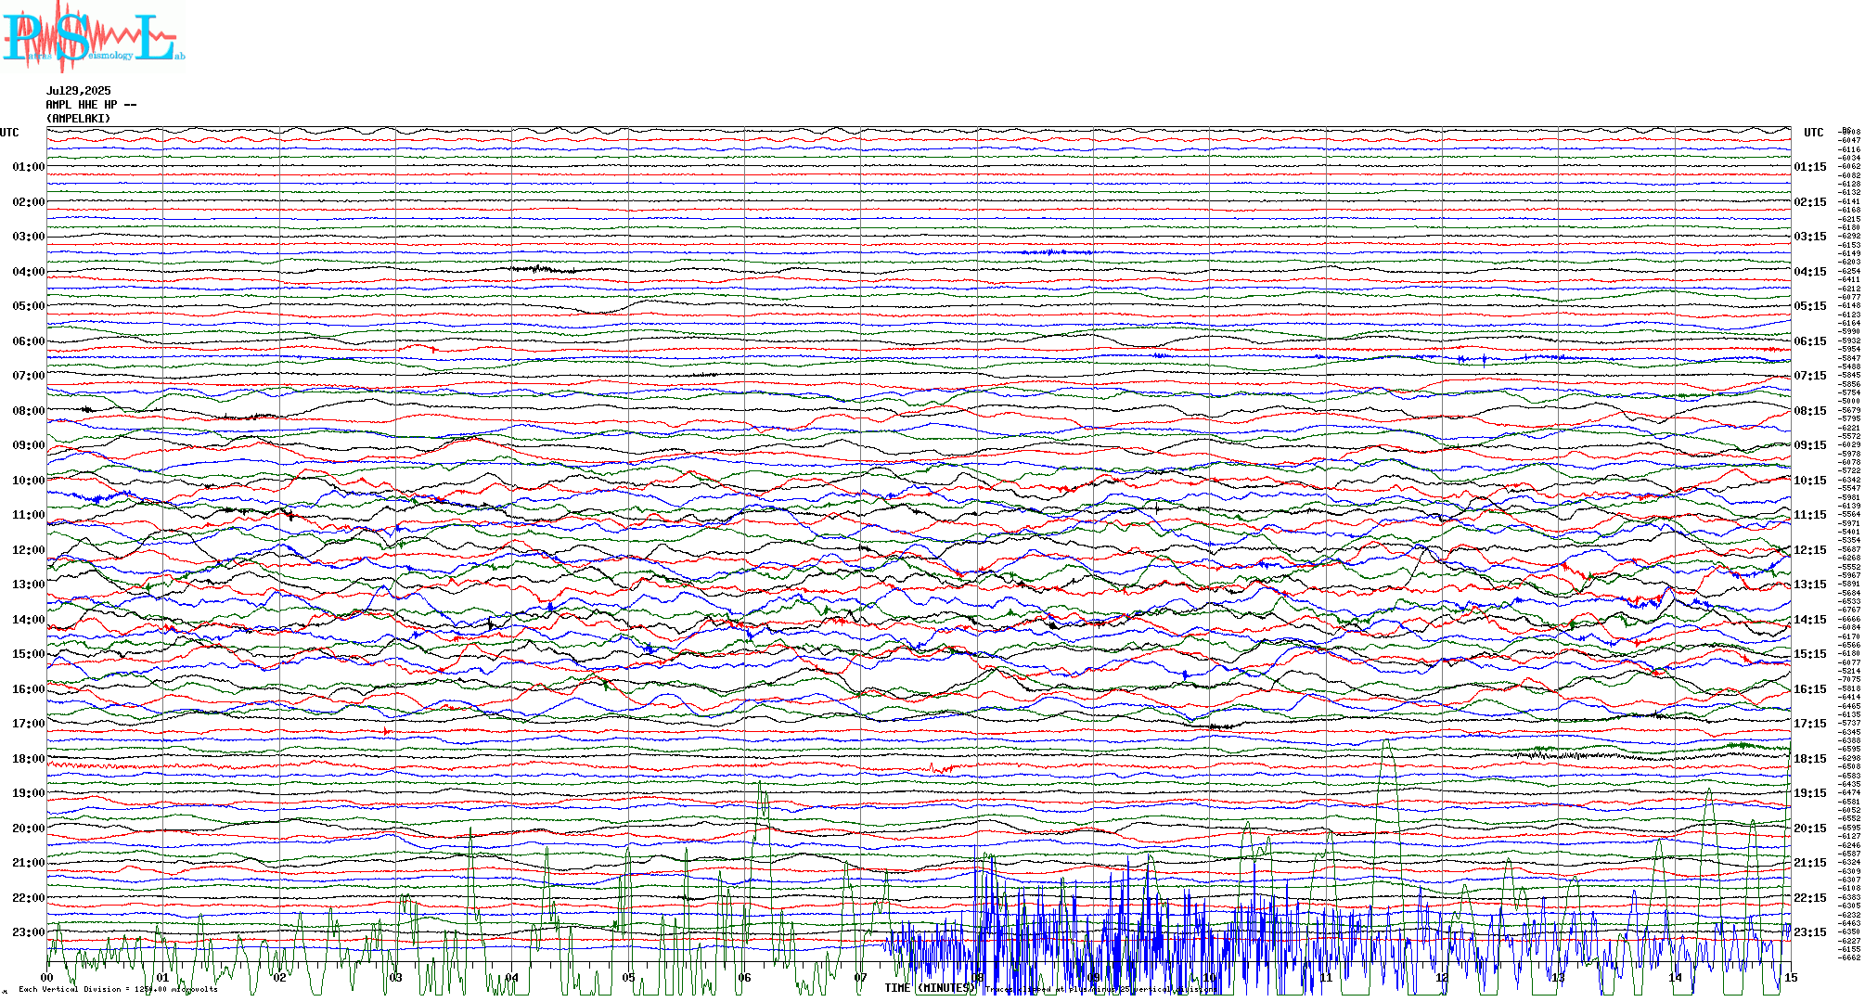Click the 14:00 hour label
The width and height of the screenshot is (1865, 1002).
pos(29,620)
